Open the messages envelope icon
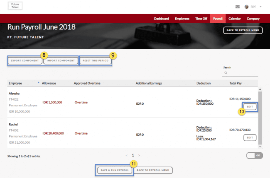Viewport: 270px width, 178px height. (x=237, y=7)
